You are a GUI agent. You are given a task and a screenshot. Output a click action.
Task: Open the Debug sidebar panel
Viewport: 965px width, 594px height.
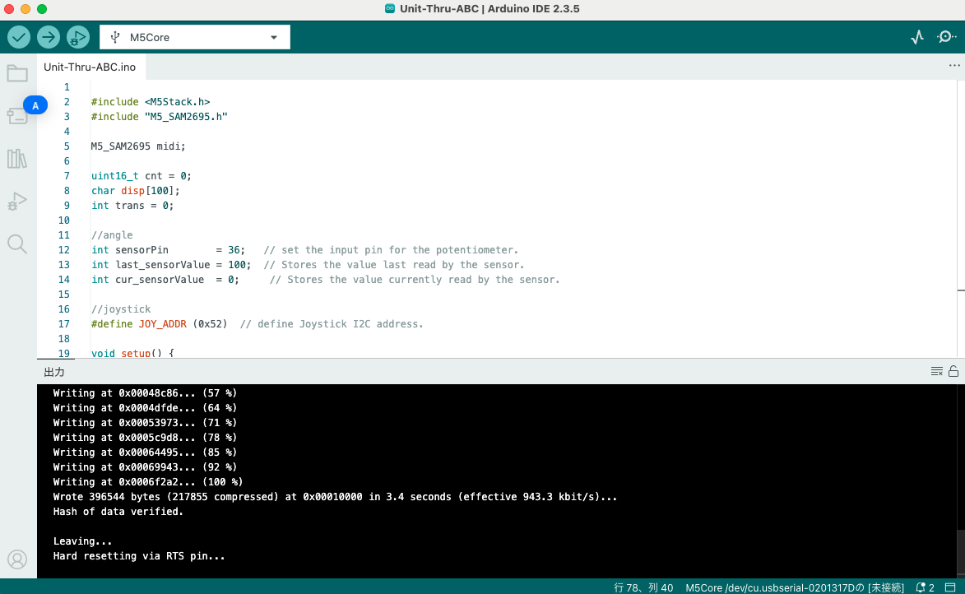(x=17, y=202)
